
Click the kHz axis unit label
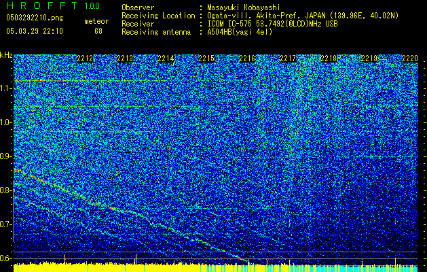[6, 55]
